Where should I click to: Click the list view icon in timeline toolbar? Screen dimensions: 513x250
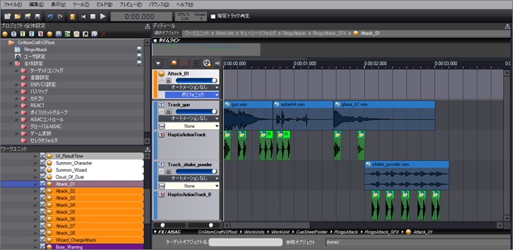pos(196,63)
